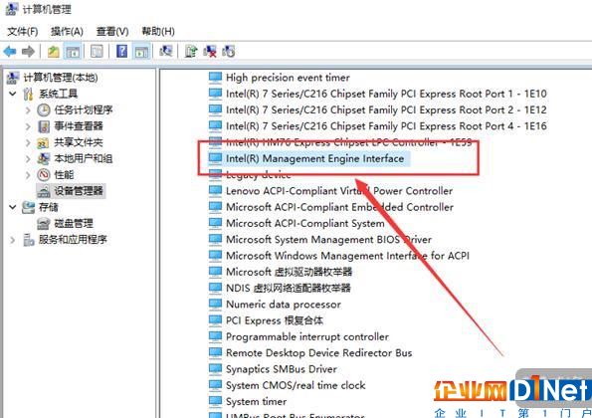
Task: Expand the 本地用户和组 node
Action: coord(28,158)
